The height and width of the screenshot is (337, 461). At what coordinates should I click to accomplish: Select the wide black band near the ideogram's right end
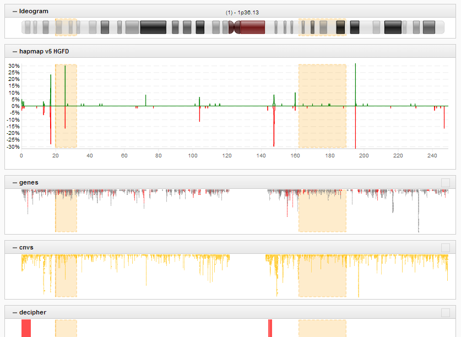coord(393,27)
